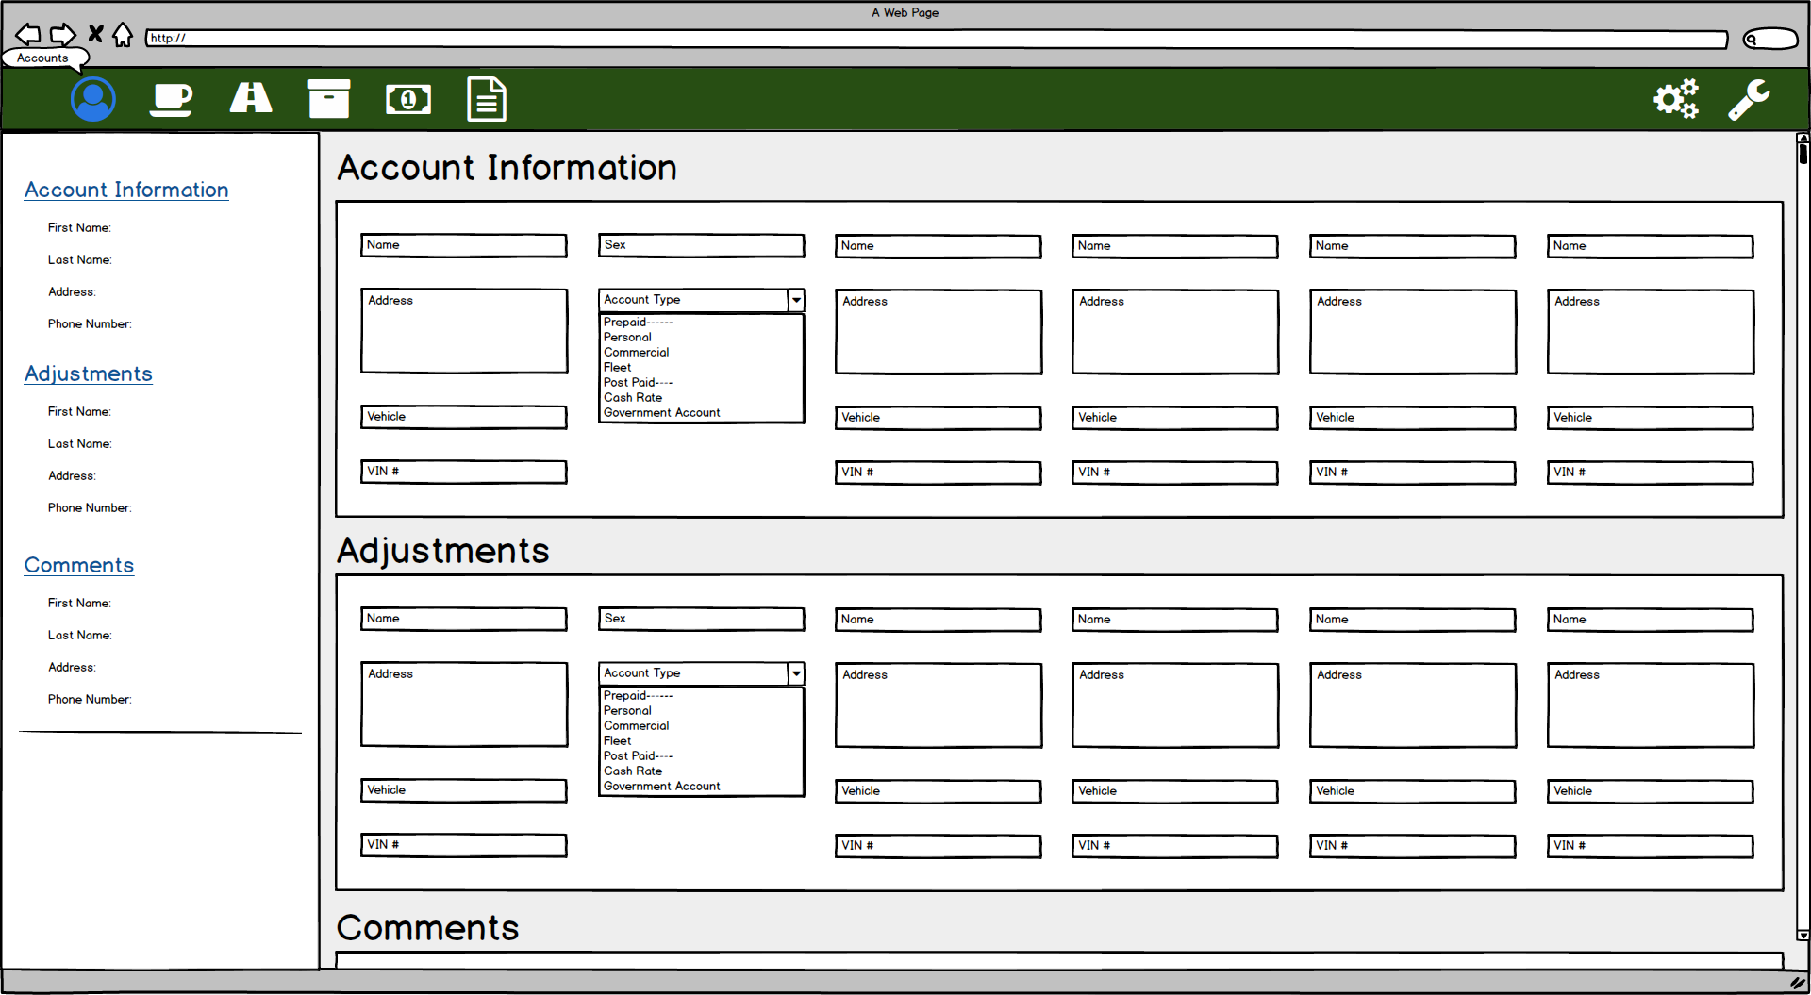The height and width of the screenshot is (995, 1811).
Task: Click the URL address bar
Action: click(x=936, y=39)
